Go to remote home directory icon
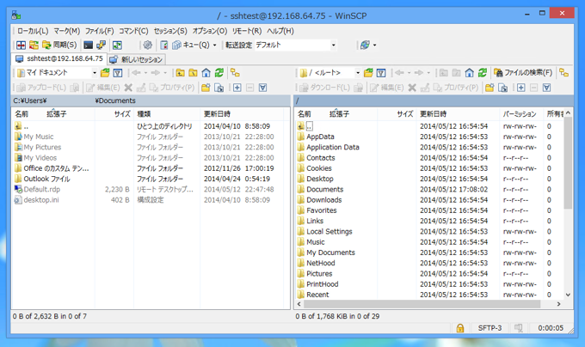585x347 pixels. click(470, 73)
